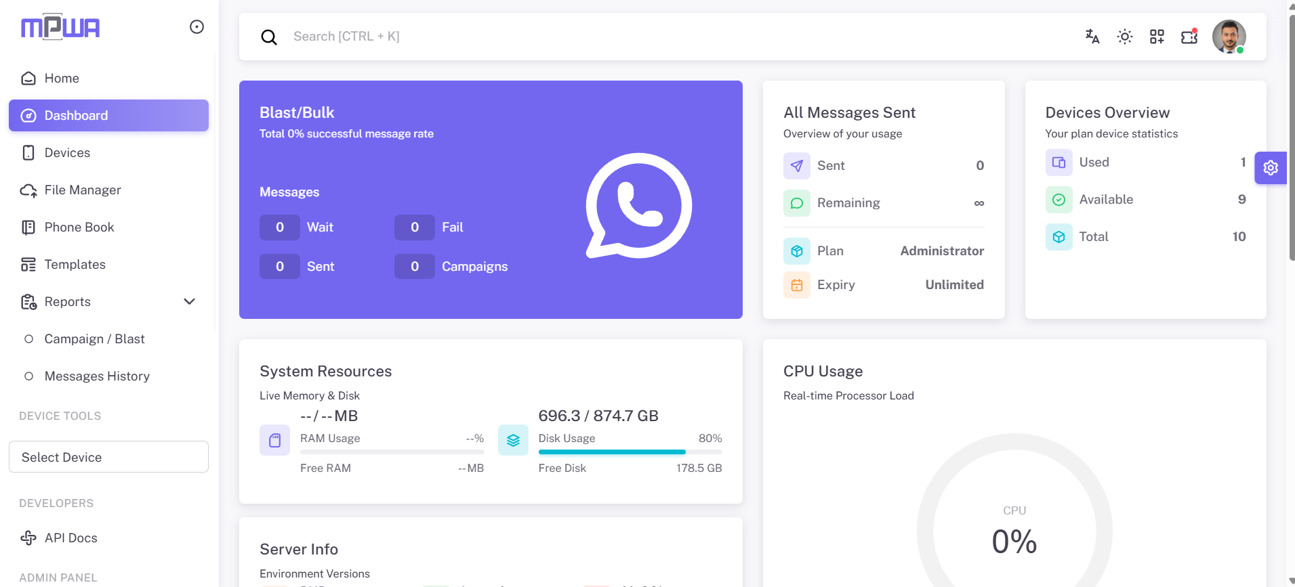Open the Devices menu item
The width and height of the screenshot is (1295, 587).
(67, 153)
